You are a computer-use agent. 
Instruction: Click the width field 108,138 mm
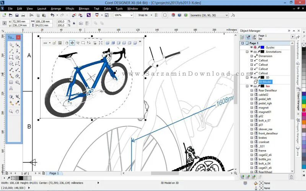tap(44, 21)
